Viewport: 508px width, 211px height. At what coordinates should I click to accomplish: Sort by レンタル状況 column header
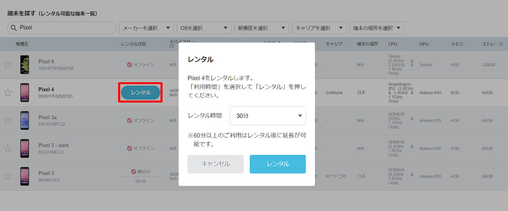point(133,44)
